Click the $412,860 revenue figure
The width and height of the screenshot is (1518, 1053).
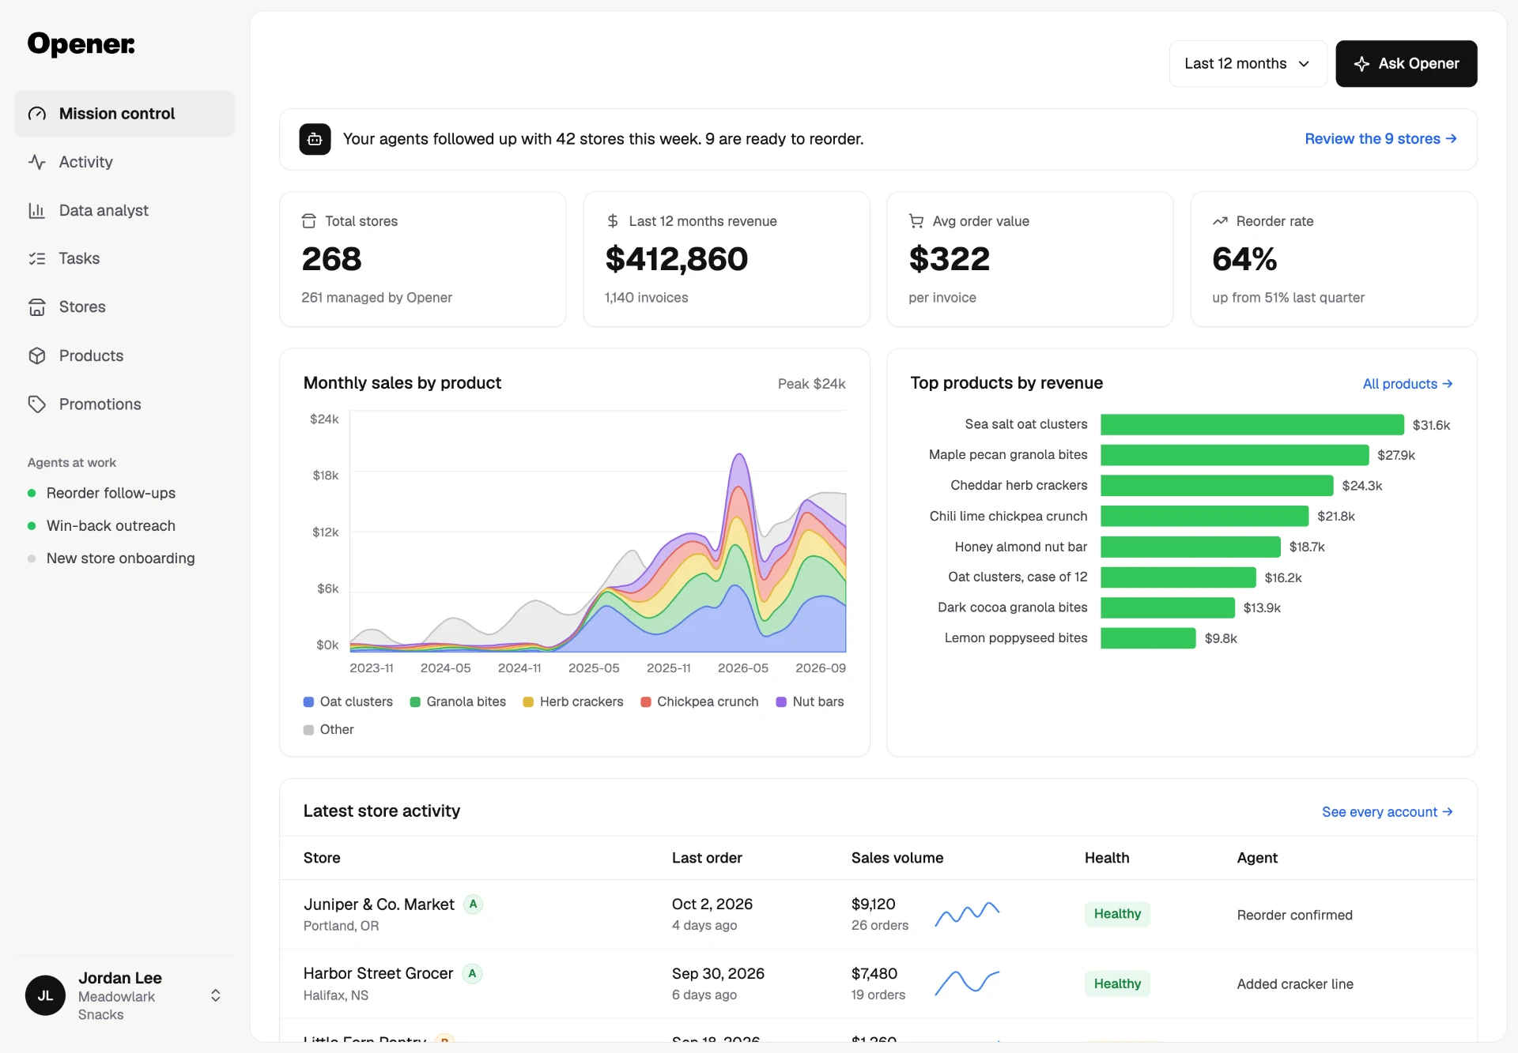tap(677, 259)
